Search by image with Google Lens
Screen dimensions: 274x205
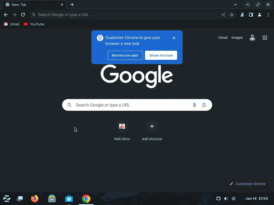coord(204,105)
